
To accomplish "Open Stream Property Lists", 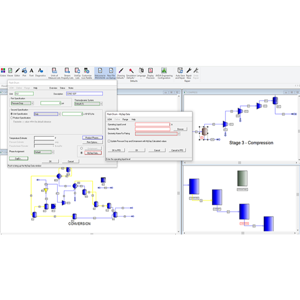I will coord(67,73).
